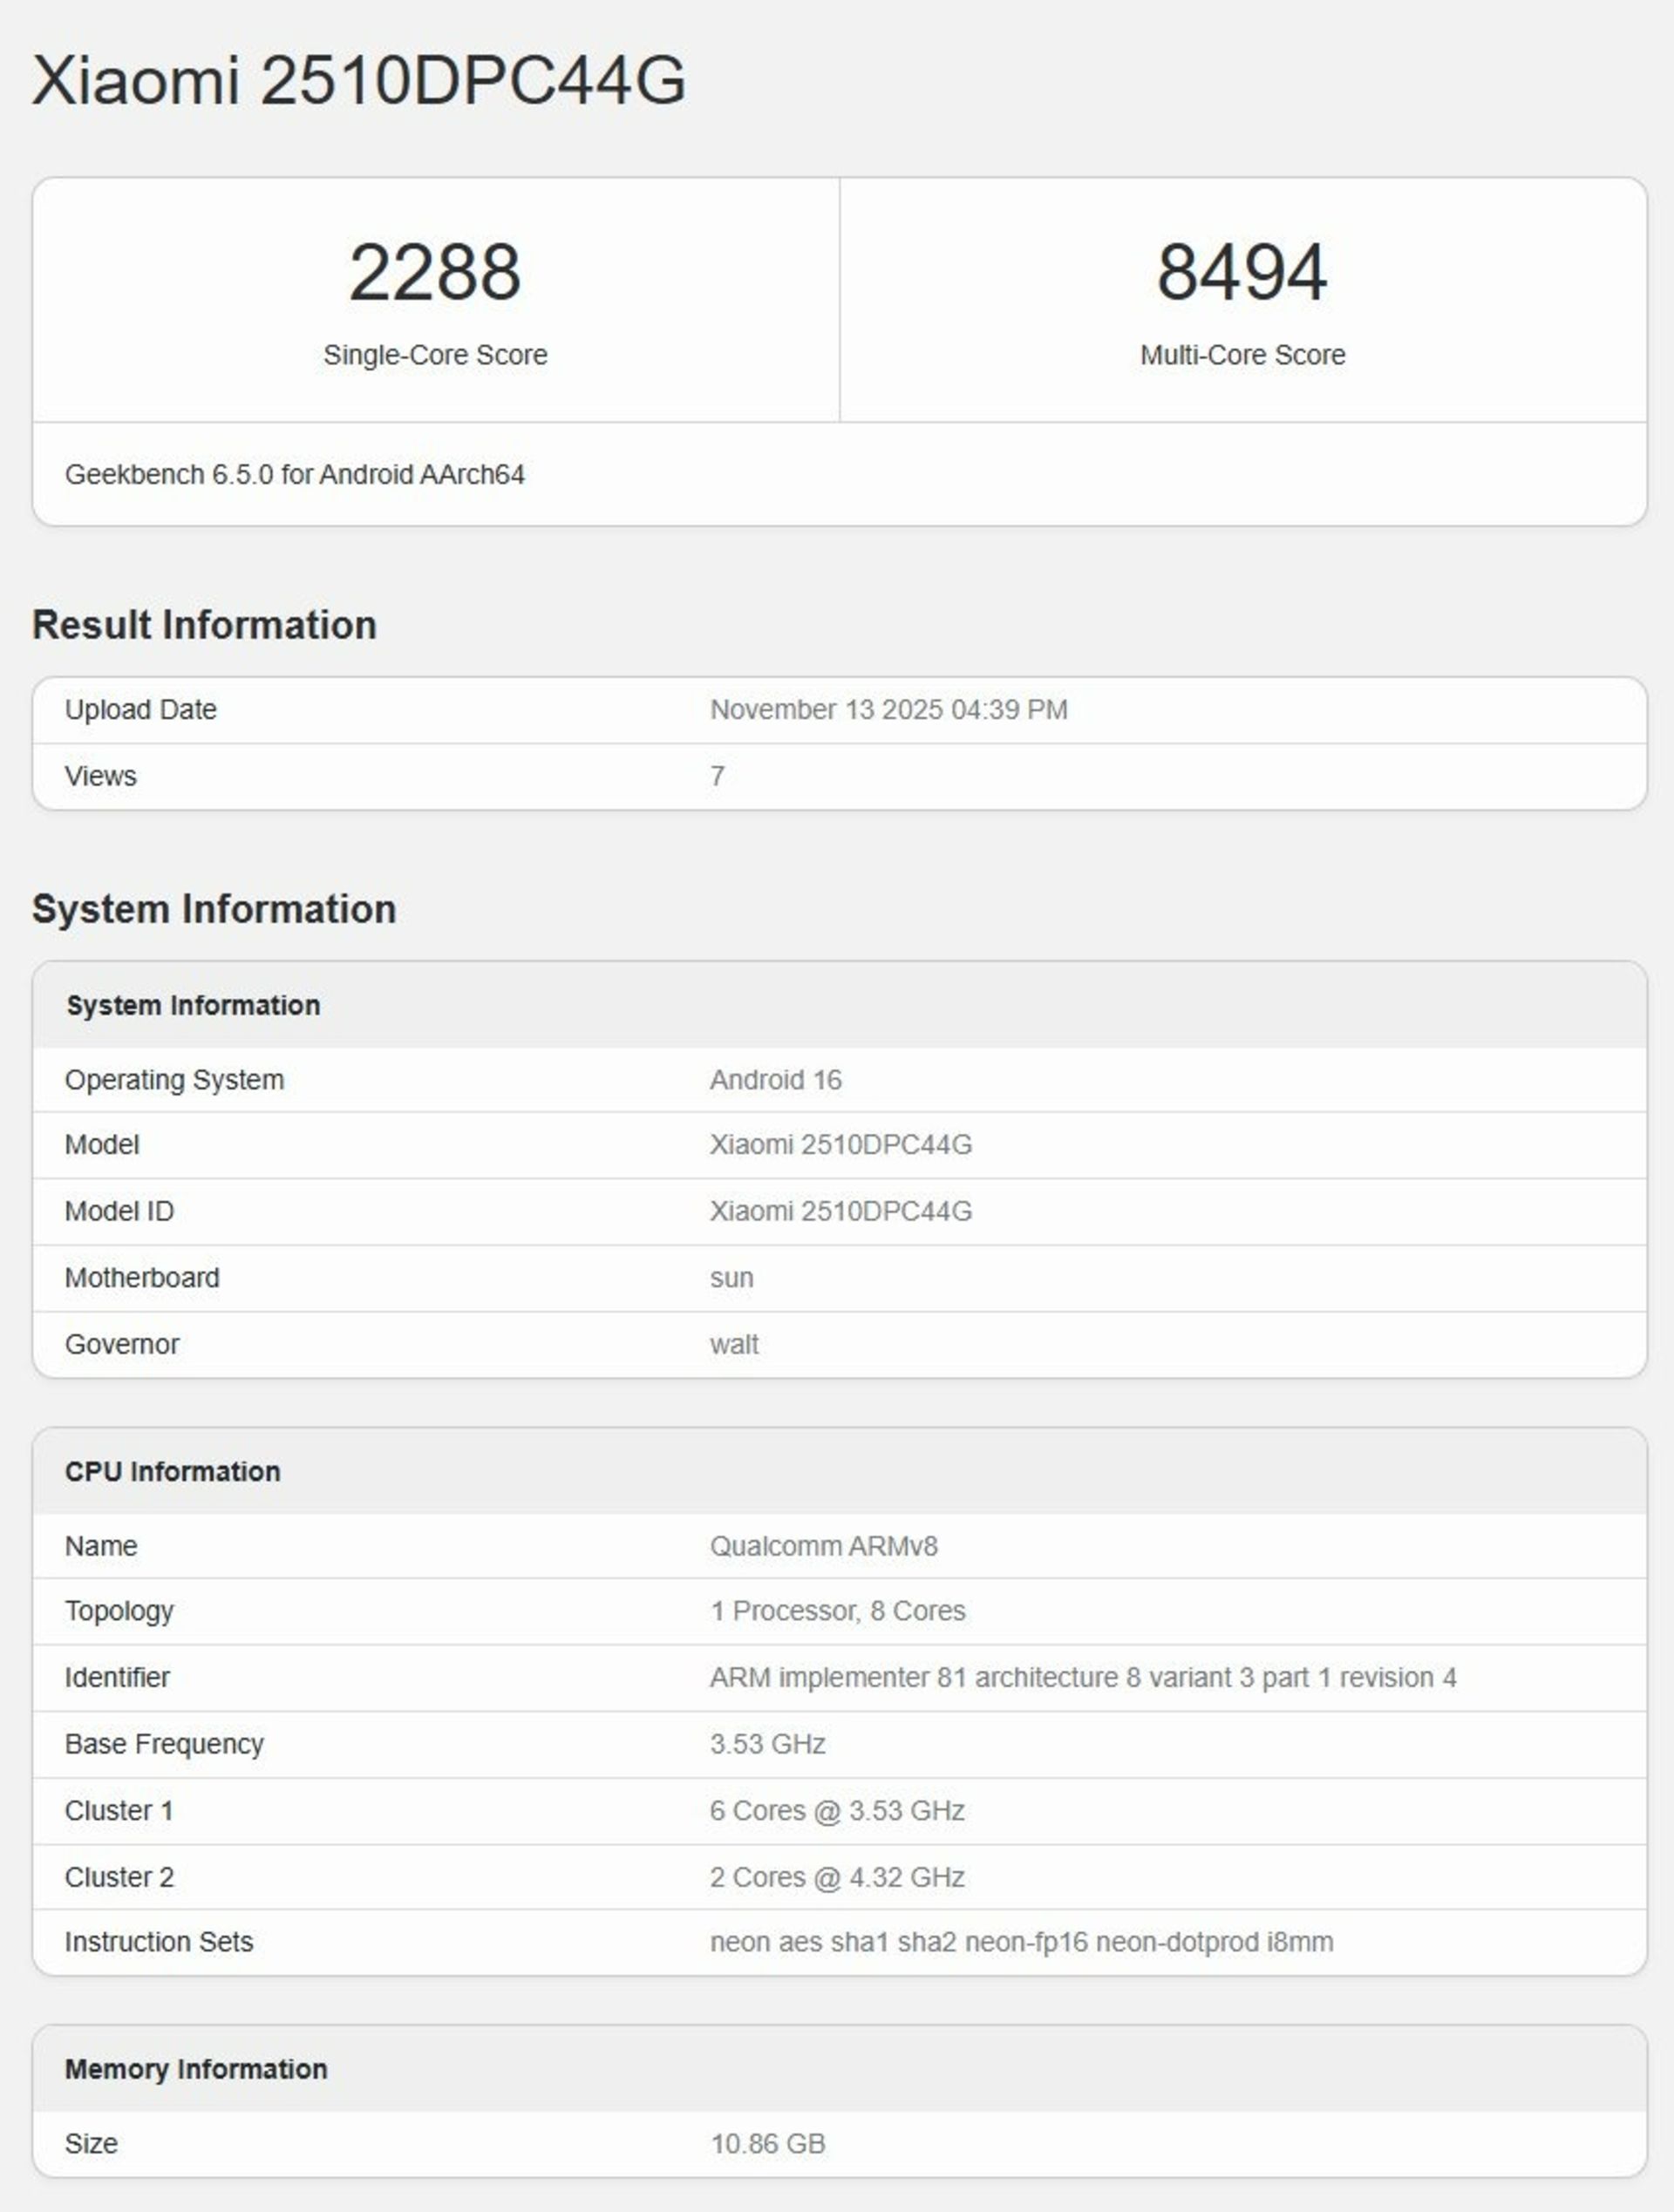Click the ARM implementer identifier value

coord(1083,1678)
